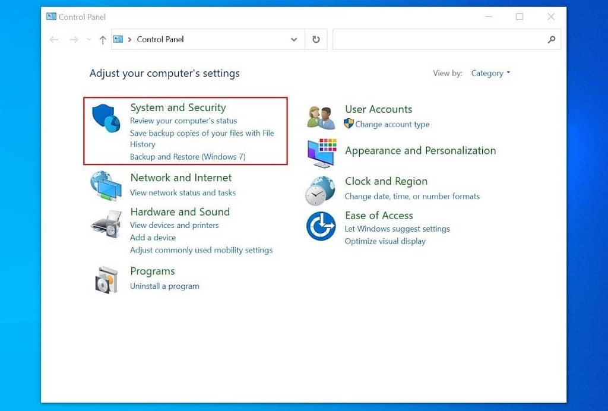Viewport: 608px width, 411px height.
Task: Focus the Control Panel search box
Action: tap(446, 39)
